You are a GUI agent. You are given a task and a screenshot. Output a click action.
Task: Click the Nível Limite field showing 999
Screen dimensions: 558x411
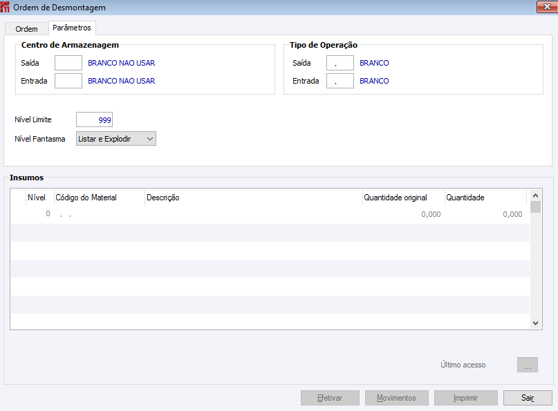(94, 120)
